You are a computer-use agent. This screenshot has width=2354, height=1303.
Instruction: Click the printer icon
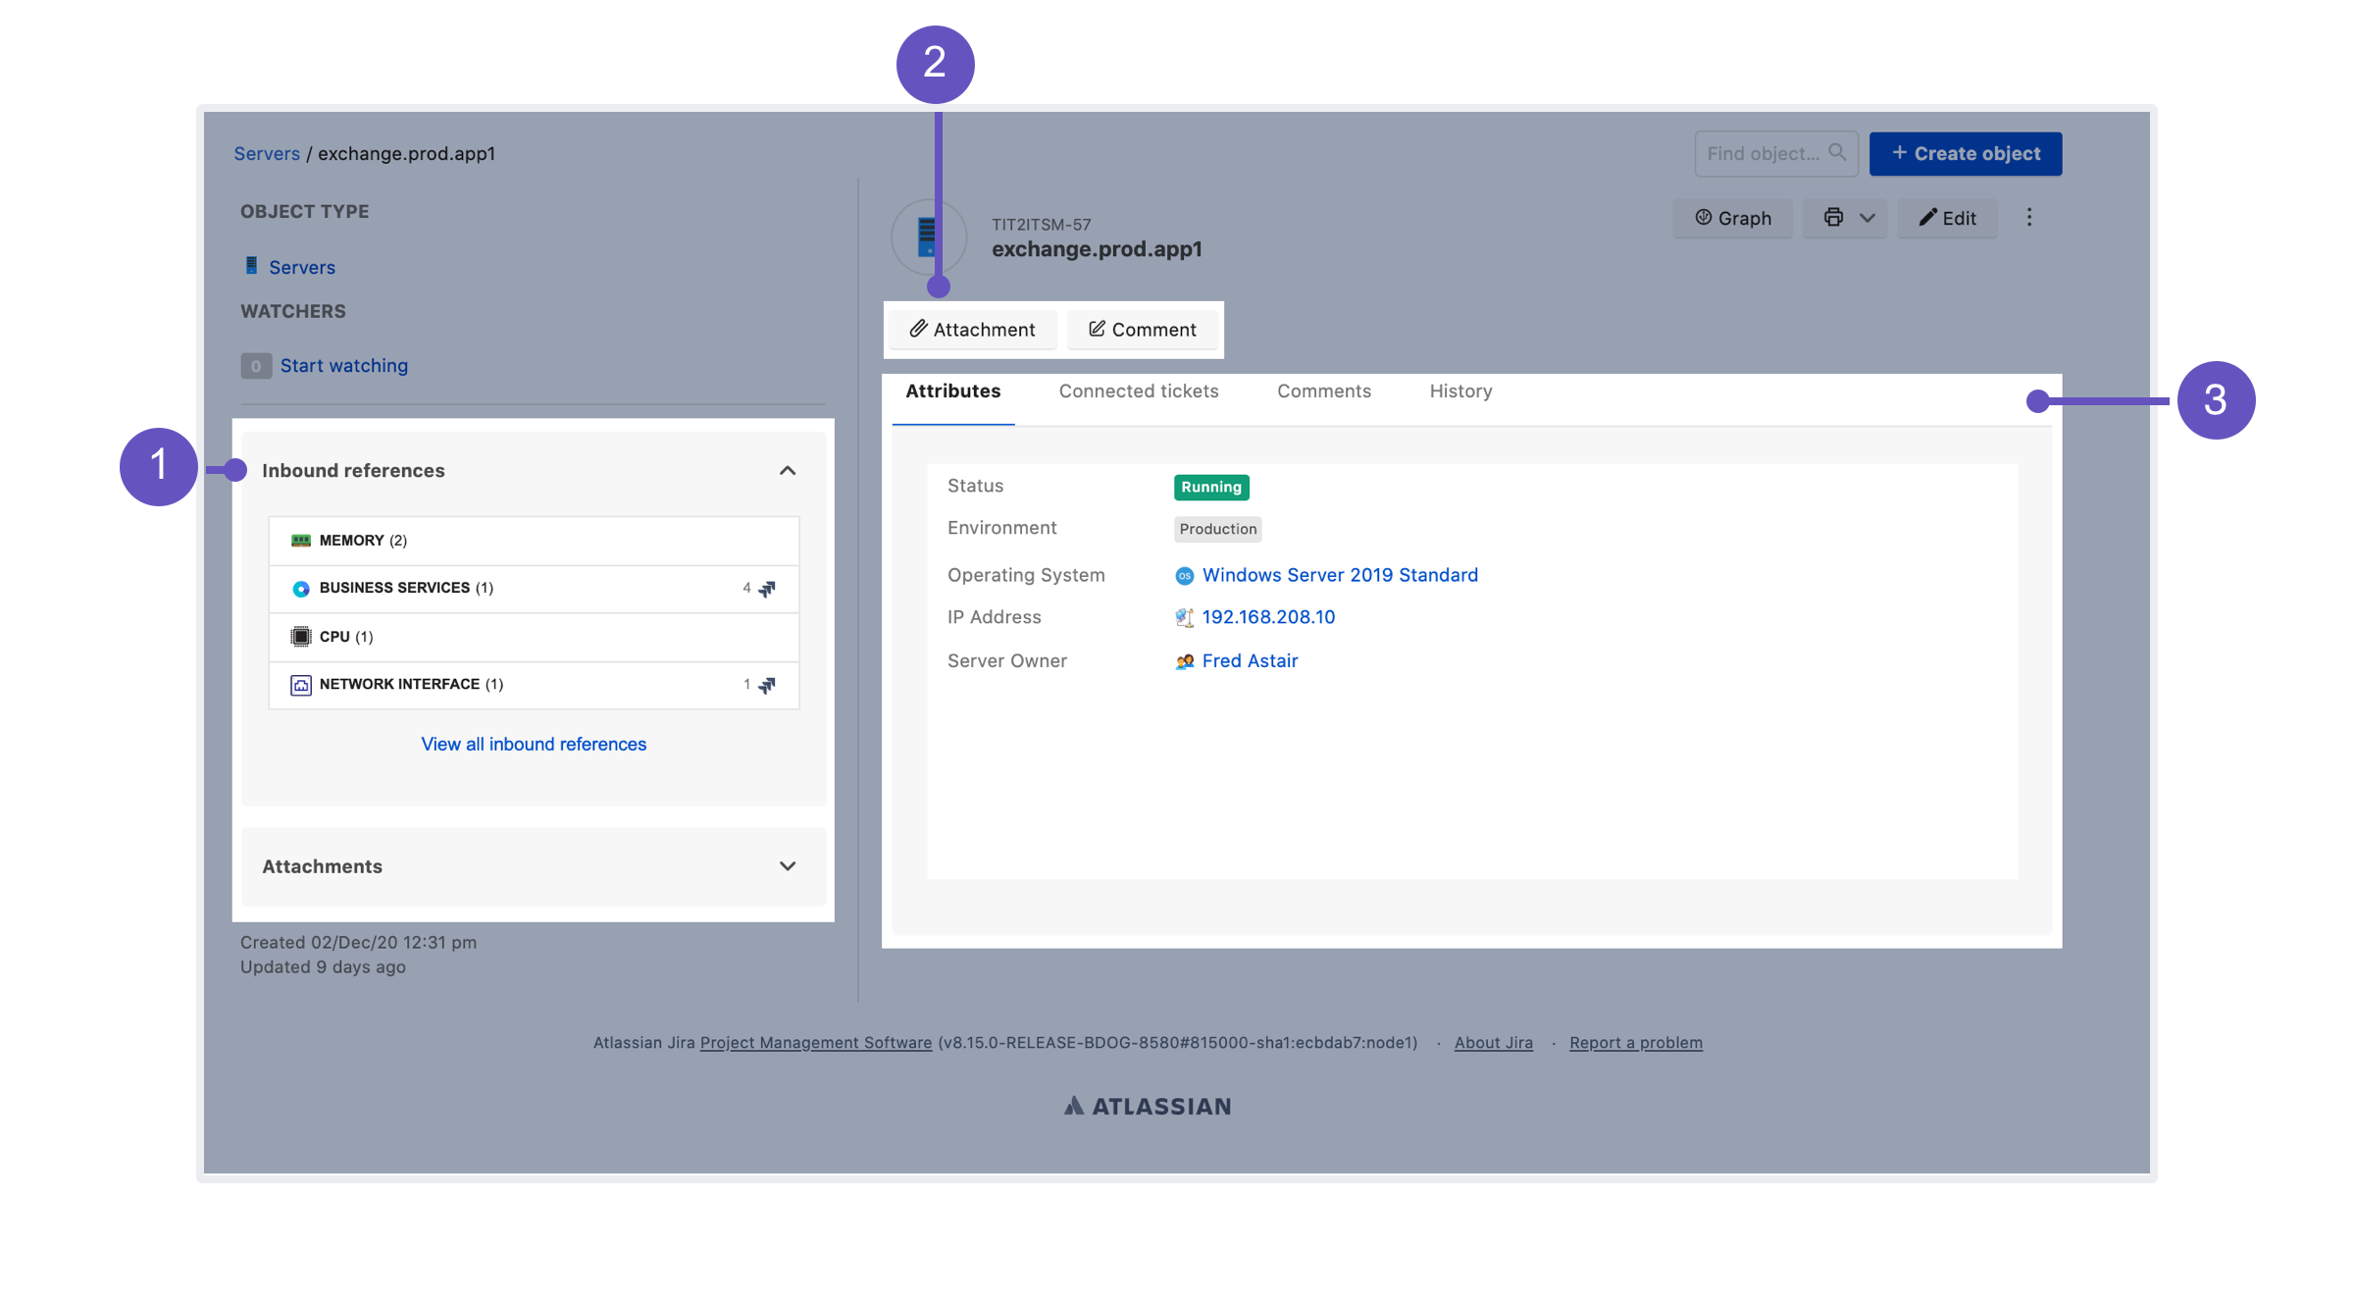[1833, 218]
